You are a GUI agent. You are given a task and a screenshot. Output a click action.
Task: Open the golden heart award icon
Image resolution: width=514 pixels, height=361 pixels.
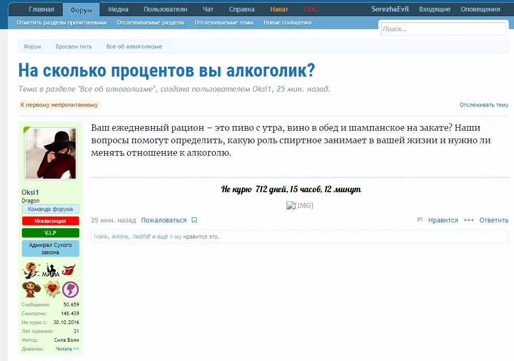point(52,289)
